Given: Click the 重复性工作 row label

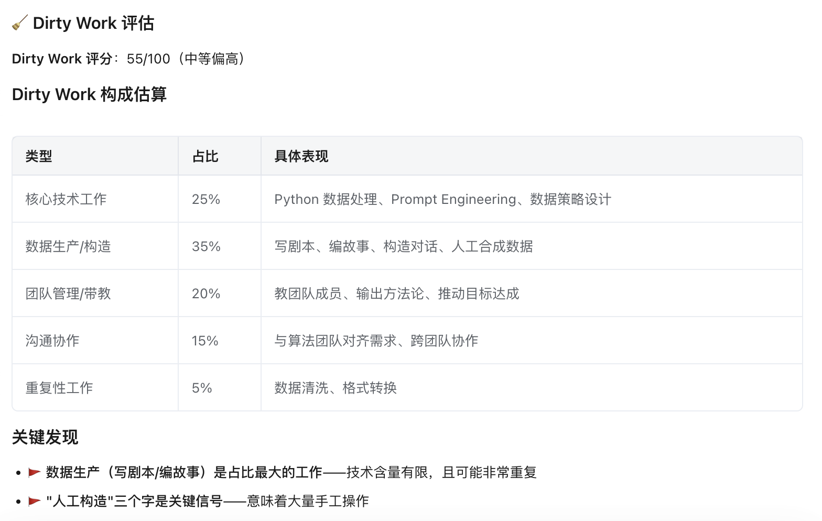Looking at the screenshot, I should [59, 388].
